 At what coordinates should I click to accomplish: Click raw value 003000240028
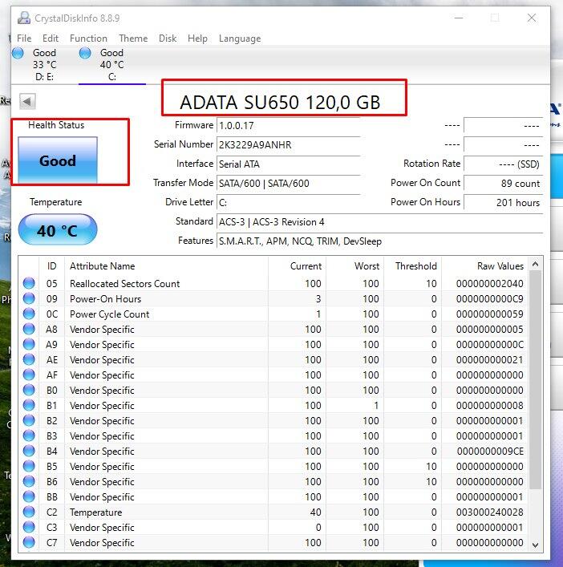click(489, 512)
